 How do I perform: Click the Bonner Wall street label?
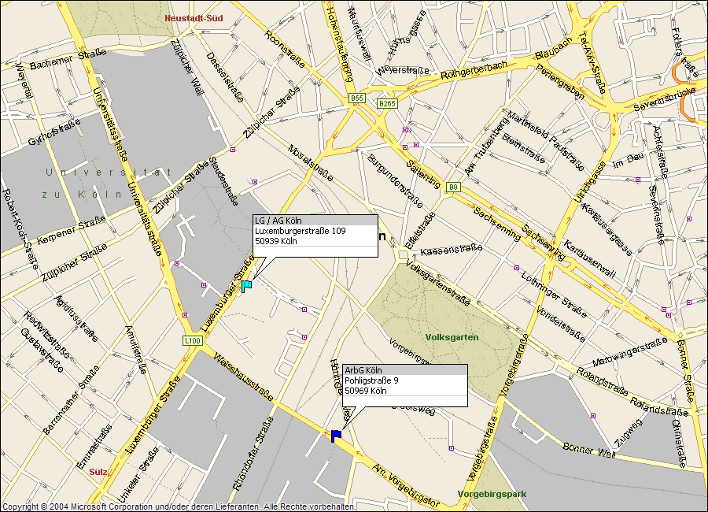click(x=588, y=450)
